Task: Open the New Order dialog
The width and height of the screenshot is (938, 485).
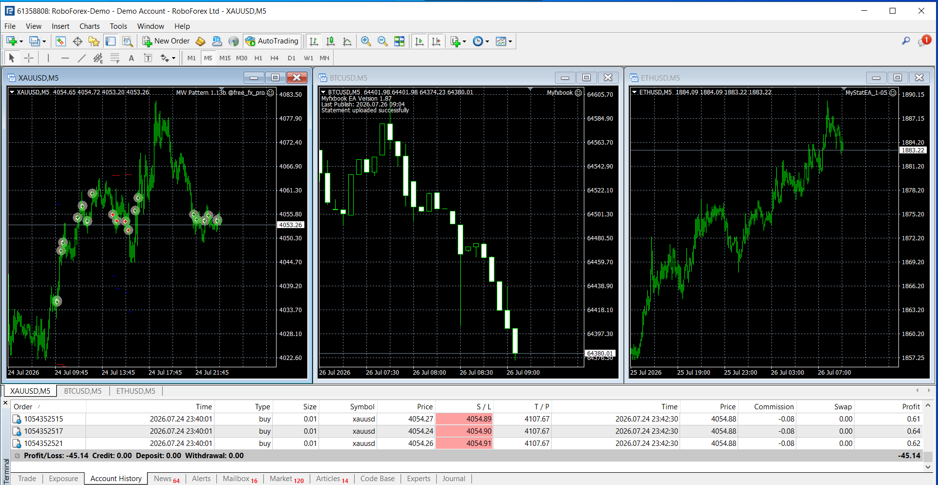Action: [x=166, y=41]
